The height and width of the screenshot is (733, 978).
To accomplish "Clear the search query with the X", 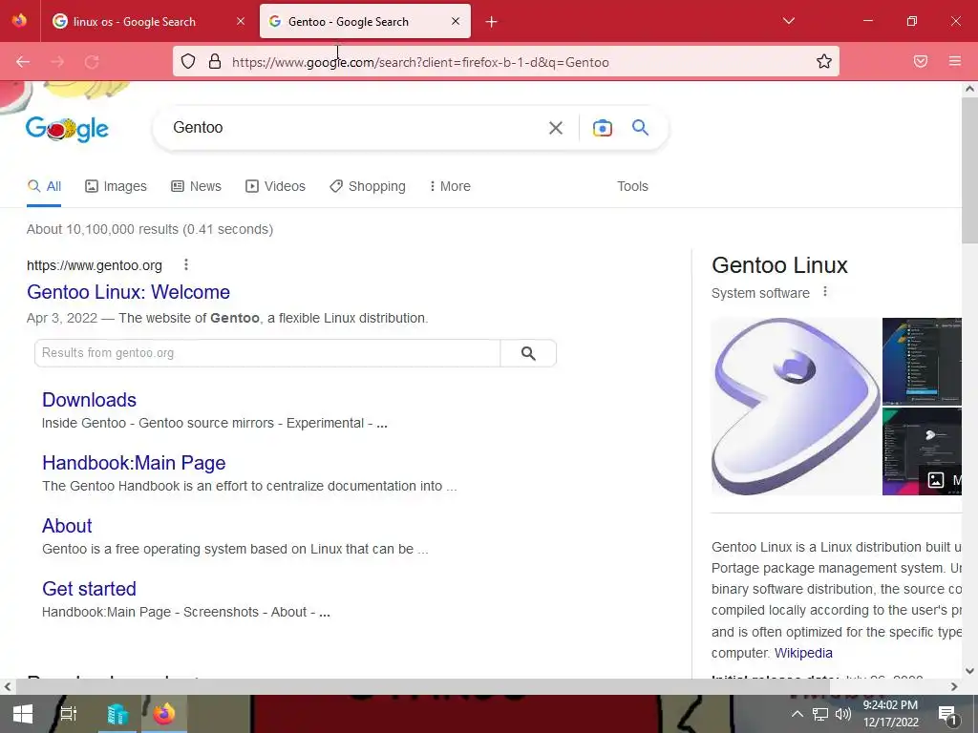I will 555,128.
